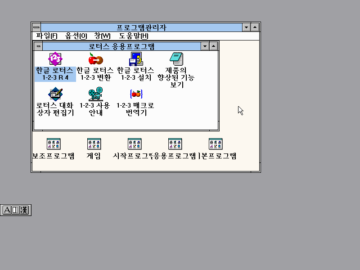
Task: Select the 1-2-3 사용 안내 projector icon
Action: [x=96, y=94]
